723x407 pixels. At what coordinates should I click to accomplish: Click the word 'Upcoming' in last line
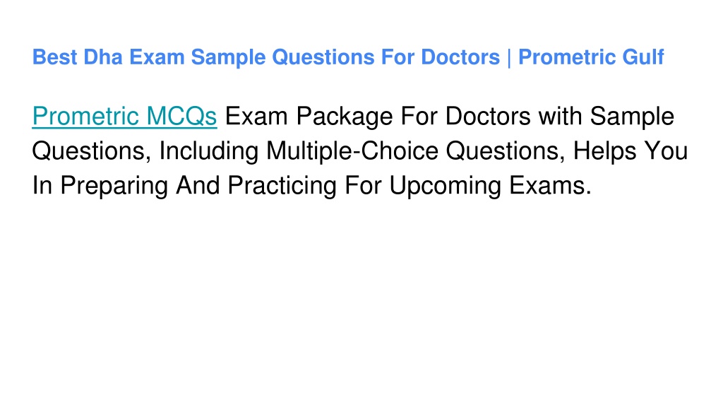445,186
